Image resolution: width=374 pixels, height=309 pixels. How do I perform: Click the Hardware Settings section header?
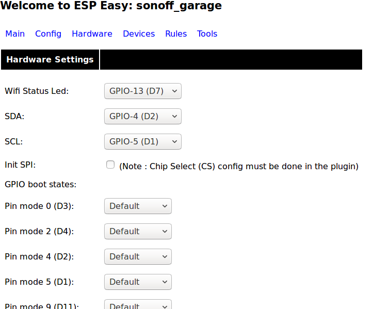point(50,60)
